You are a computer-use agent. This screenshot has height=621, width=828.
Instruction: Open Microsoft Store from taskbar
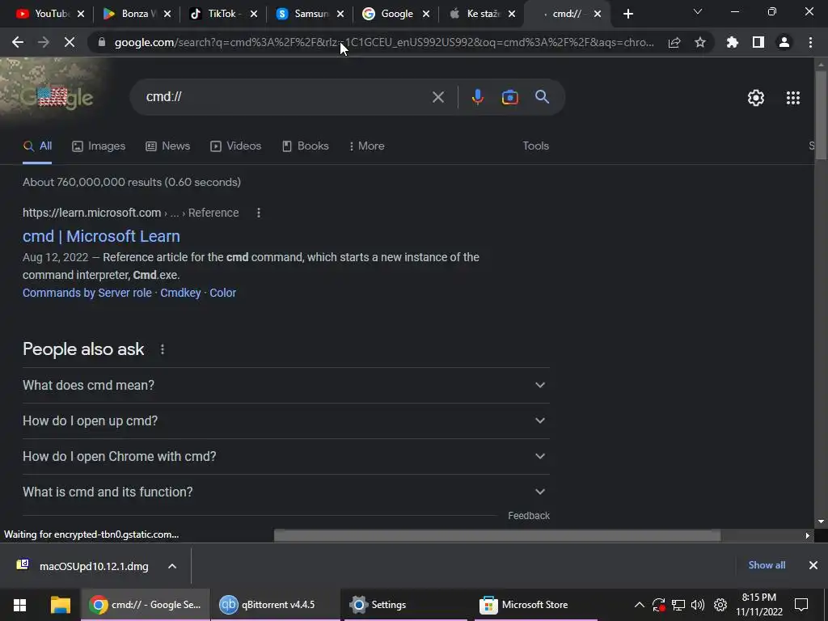(x=536, y=605)
